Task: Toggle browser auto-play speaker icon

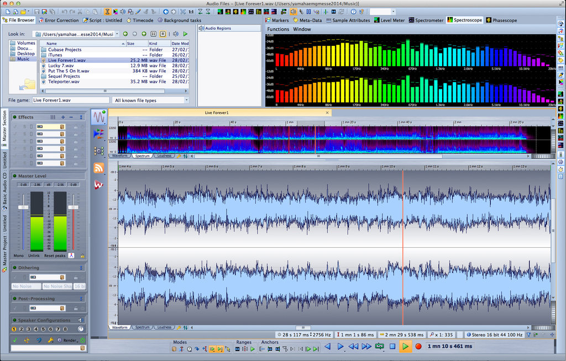Action: (176, 34)
